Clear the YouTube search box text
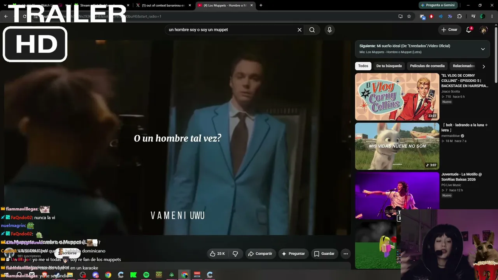This screenshot has height=280, width=498. 300,30
